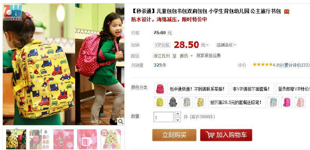310x150 pixels.
Task: Select the 非VIP请拍下面套餐 option
Action: [252, 89]
